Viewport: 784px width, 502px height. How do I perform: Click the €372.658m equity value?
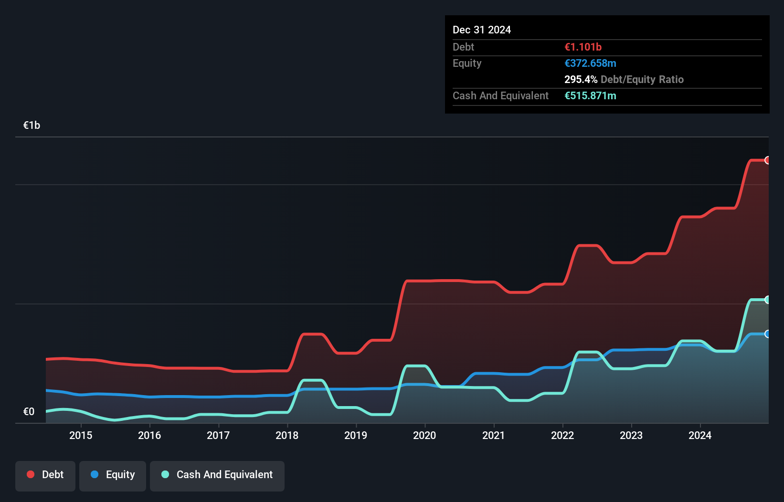[590, 63]
